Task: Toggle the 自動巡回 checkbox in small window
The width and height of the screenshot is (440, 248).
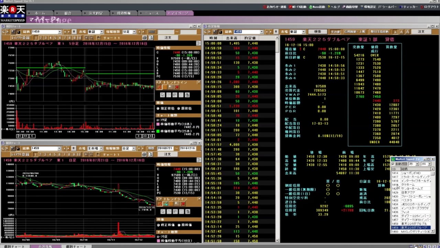Action: point(393,164)
